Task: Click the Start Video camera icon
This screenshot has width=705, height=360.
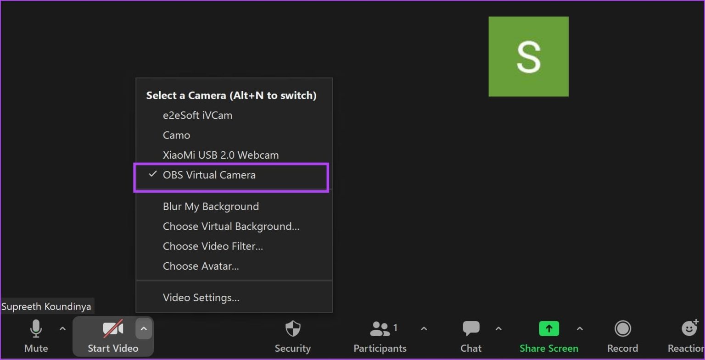Action: tap(112, 328)
